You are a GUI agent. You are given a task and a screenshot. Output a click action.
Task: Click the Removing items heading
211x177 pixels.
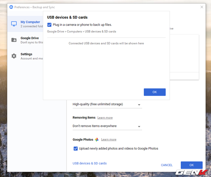pos(84,117)
